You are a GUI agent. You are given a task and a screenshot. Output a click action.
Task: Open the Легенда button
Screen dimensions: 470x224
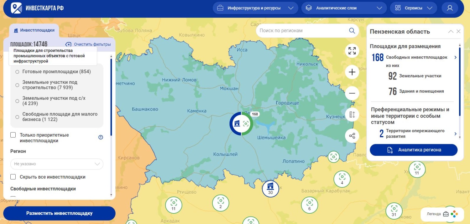click(x=442, y=214)
